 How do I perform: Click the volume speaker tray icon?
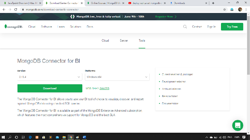(x=224, y=137)
